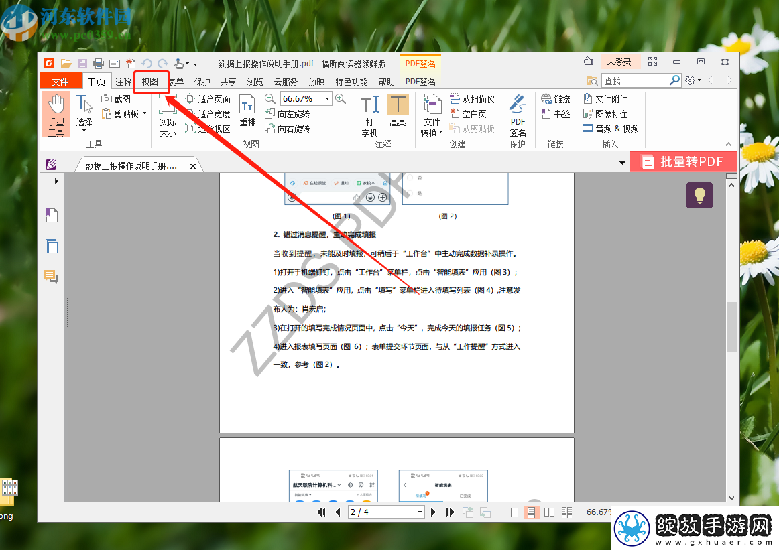Rotate the page with 向左旋转

[x=287, y=114]
